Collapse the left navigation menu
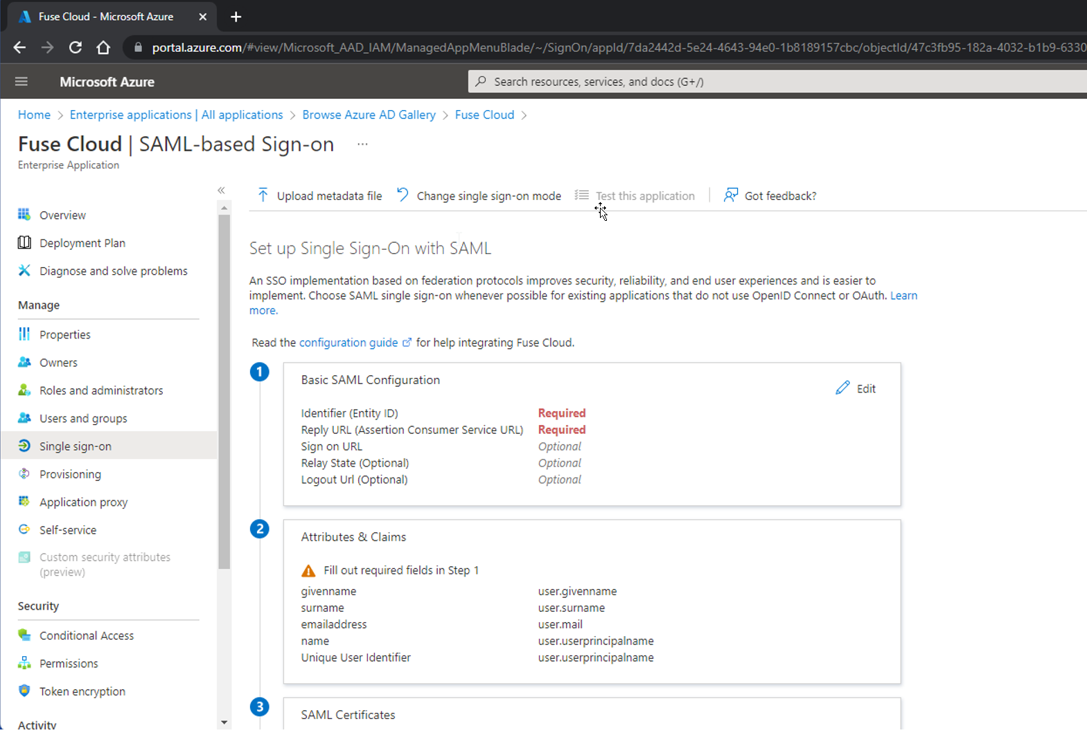 pyautogui.click(x=221, y=190)
